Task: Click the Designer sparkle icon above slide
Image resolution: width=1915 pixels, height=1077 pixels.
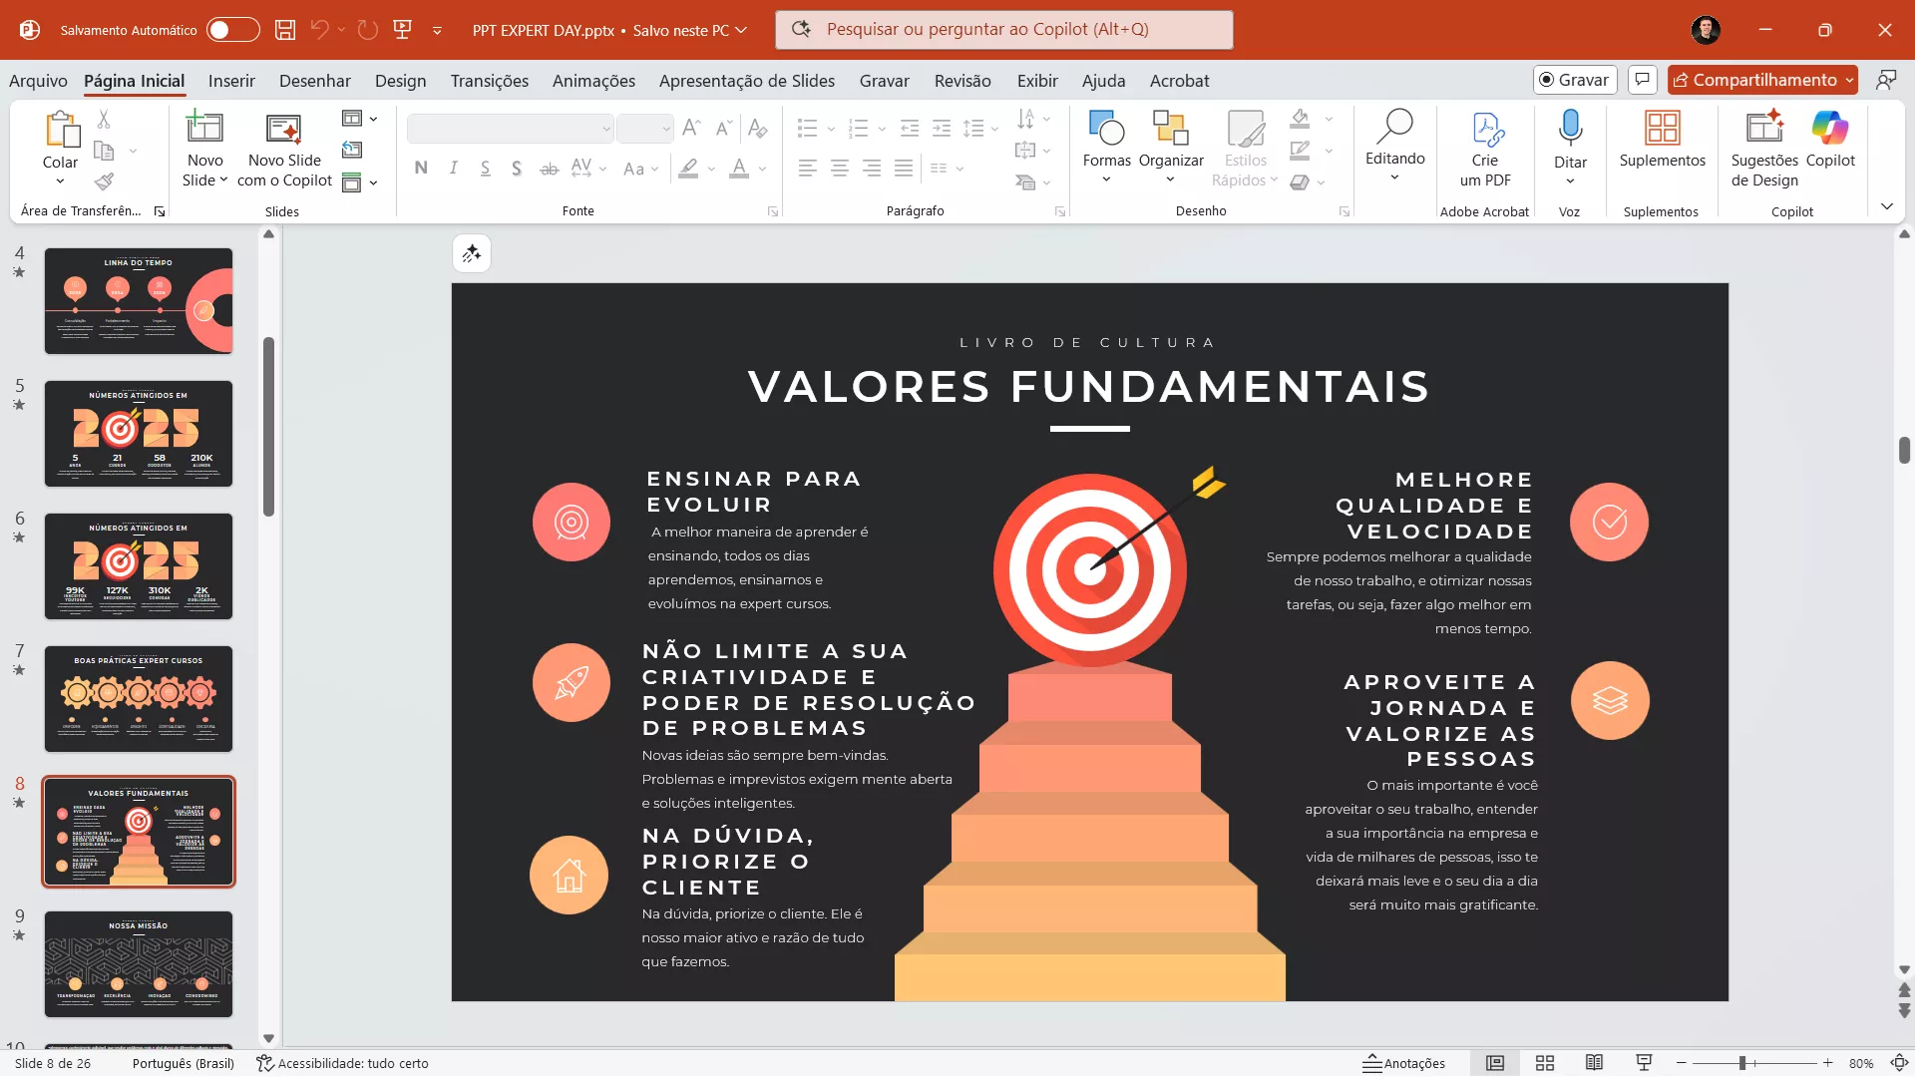Action: [472, 253]
